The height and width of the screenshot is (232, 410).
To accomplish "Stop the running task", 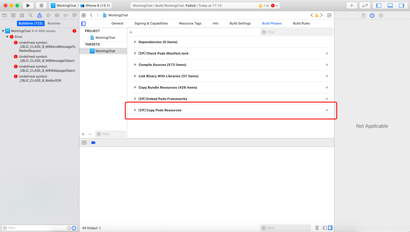I will 41,6.
